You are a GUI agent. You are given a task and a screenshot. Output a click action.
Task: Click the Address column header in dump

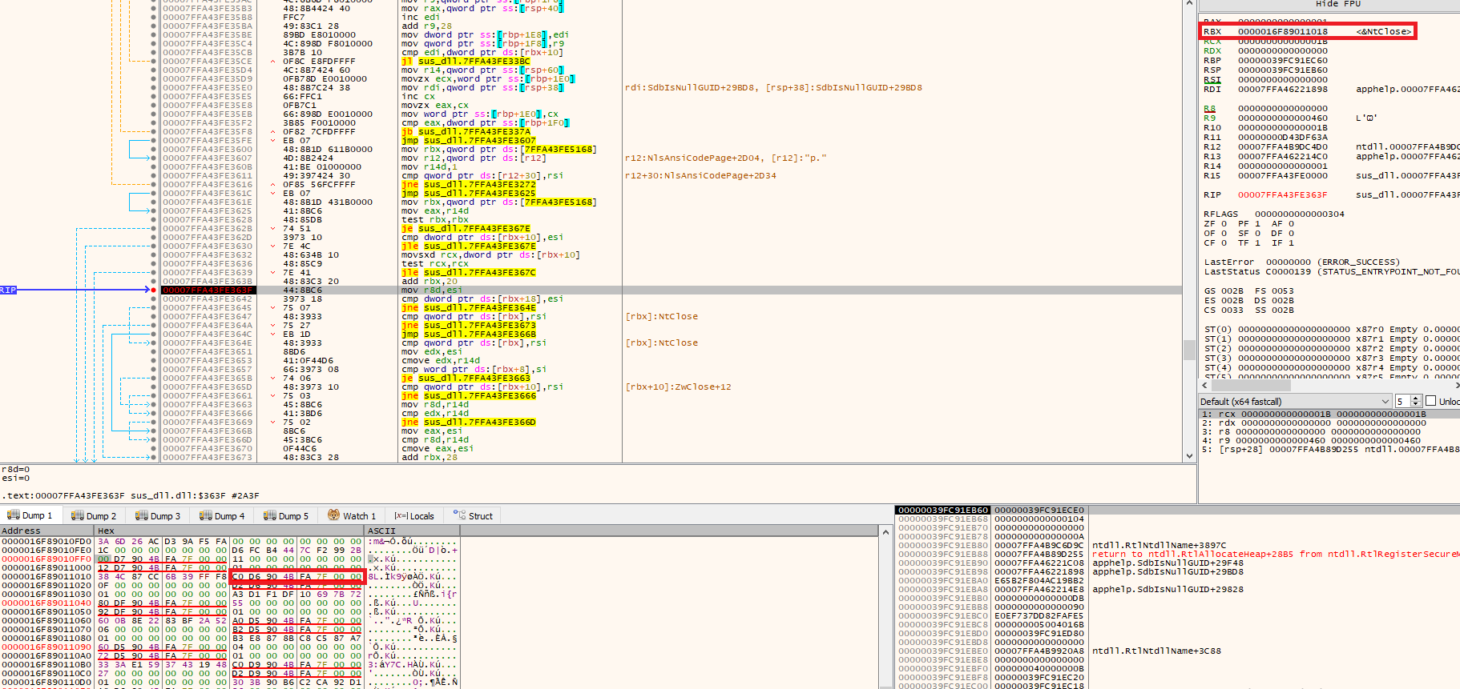point(46,531)
